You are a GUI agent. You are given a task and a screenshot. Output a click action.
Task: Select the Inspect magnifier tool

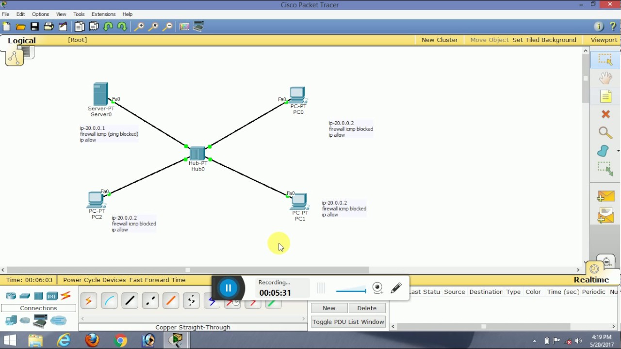coord(605,132)
